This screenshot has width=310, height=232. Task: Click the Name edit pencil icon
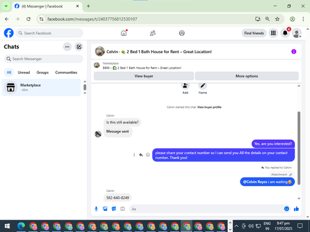[203, 85]
